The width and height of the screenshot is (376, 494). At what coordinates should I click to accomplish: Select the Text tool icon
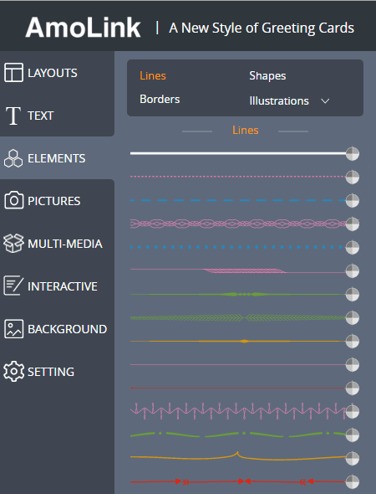tap(13, 116)
